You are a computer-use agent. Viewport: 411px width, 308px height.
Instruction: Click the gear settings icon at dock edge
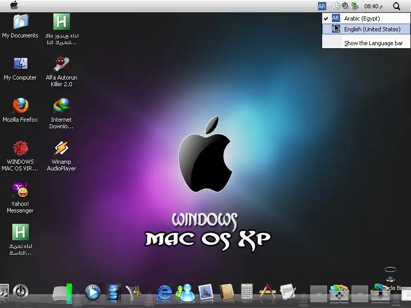(x=4, y=292)
